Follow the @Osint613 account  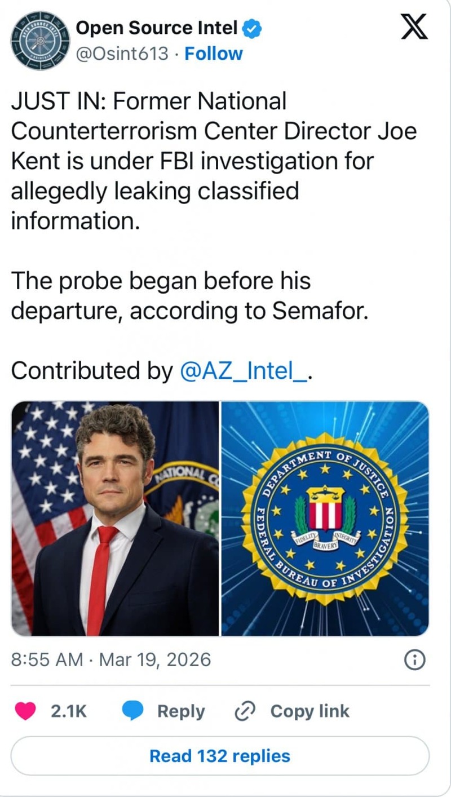point(214,54)
